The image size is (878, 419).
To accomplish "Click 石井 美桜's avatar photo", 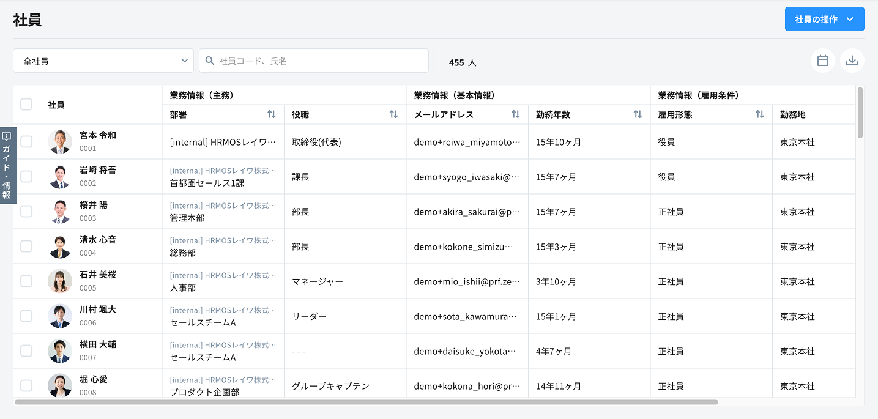I will (x=60, y=281).
